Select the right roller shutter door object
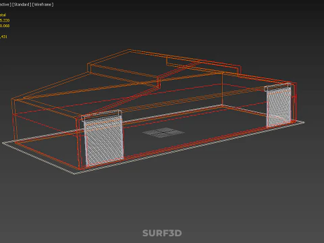The height and width of the screenshot is (243, 324). tap(279, 107)
